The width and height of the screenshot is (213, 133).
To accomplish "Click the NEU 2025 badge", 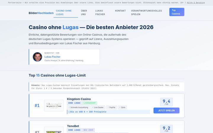I will 88,130.
